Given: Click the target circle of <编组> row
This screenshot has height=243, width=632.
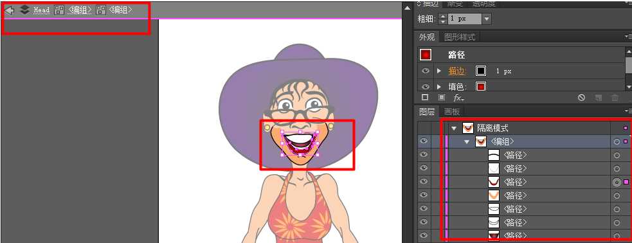Looking at the screenshot, I should pyautogui.click(x=617, y=142).
